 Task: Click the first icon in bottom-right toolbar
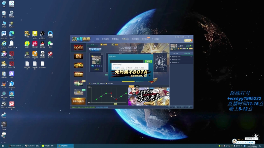169,107
